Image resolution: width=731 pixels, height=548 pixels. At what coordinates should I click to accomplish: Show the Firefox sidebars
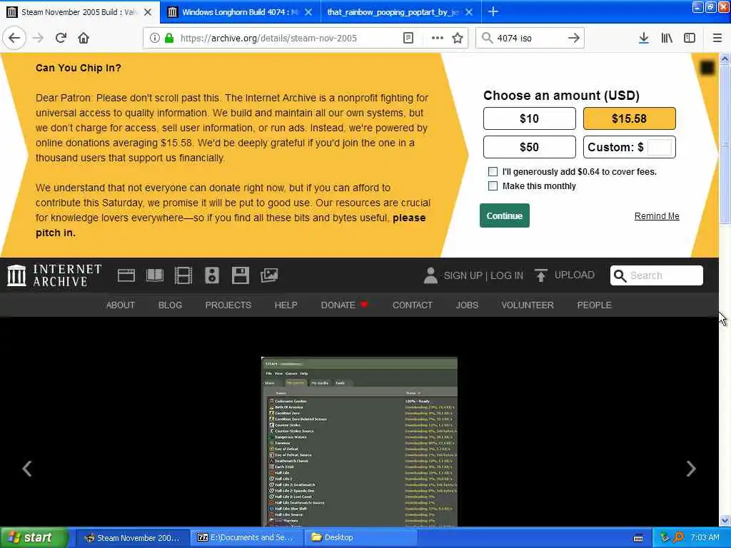click(690, 39)
